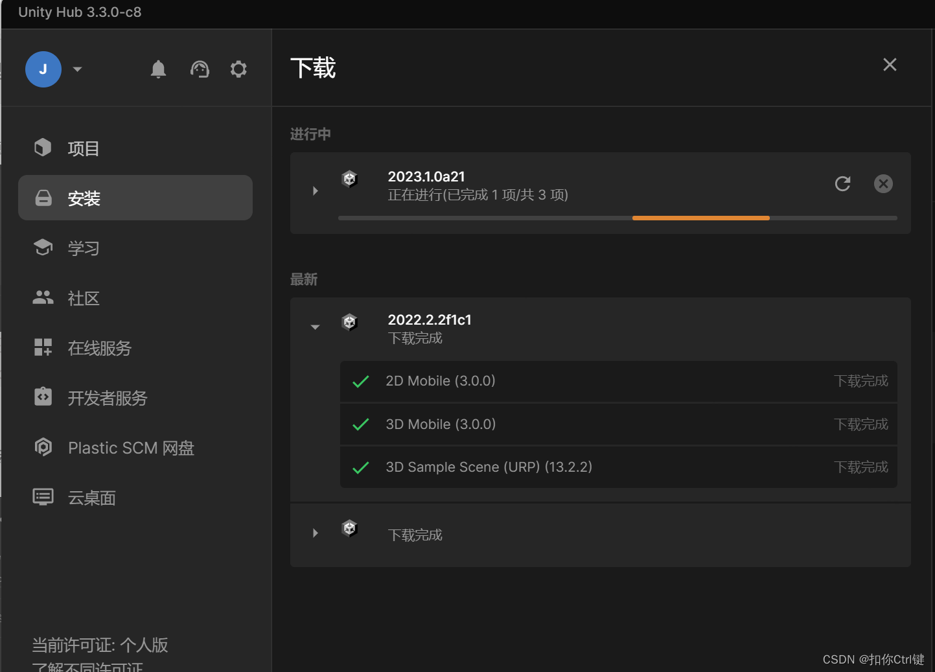
Task: Open 学习 (Learn) section
Action: coord(135,248)
